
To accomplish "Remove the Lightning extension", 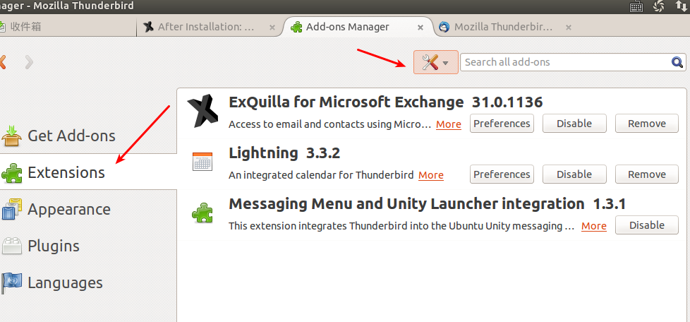I will click(x=647, y=174).
